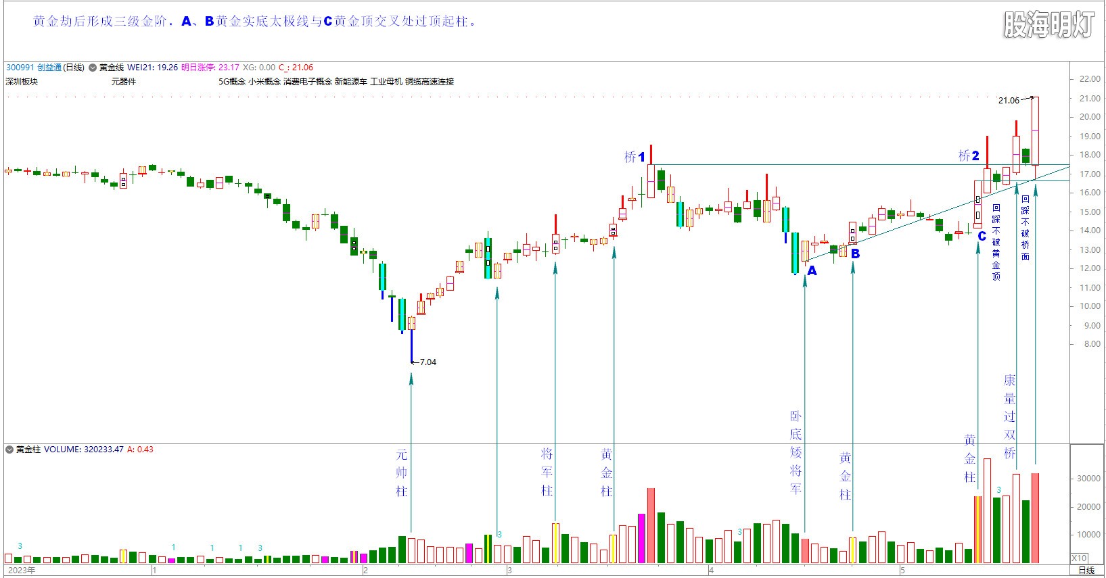Click the 20000 tick on the volume axis
This screenshot has width=1106, height=578.
coord(1088,507)
